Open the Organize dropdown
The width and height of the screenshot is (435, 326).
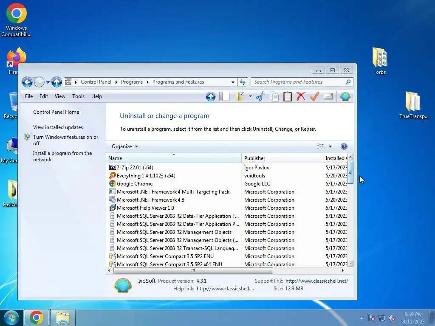(125, 146)
